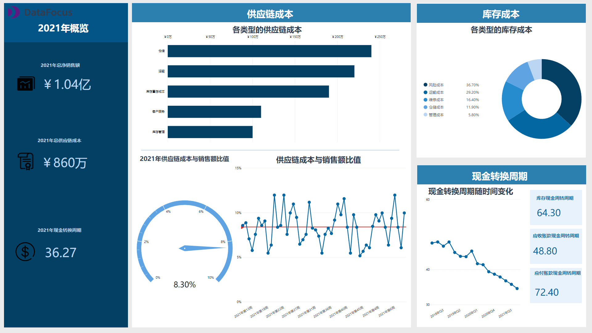This screenshot has height=333, width=592.
Task: Click the 2020年Q1 axis label
Action: tap(471, 313)
